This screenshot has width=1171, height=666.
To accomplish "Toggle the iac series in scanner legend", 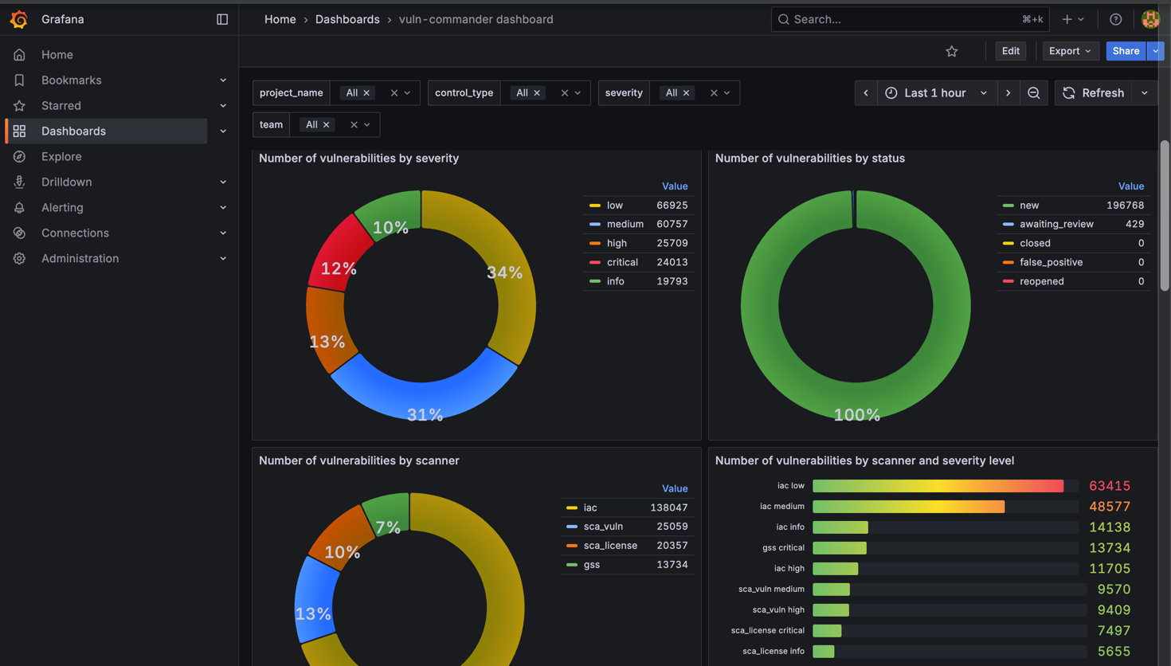I will coord(589,507).
